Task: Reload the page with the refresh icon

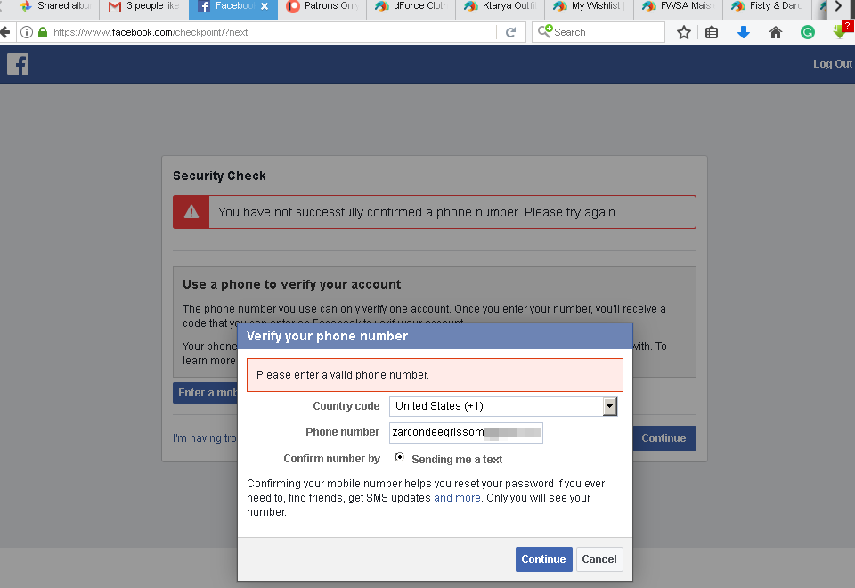Action: click(510, 32)
